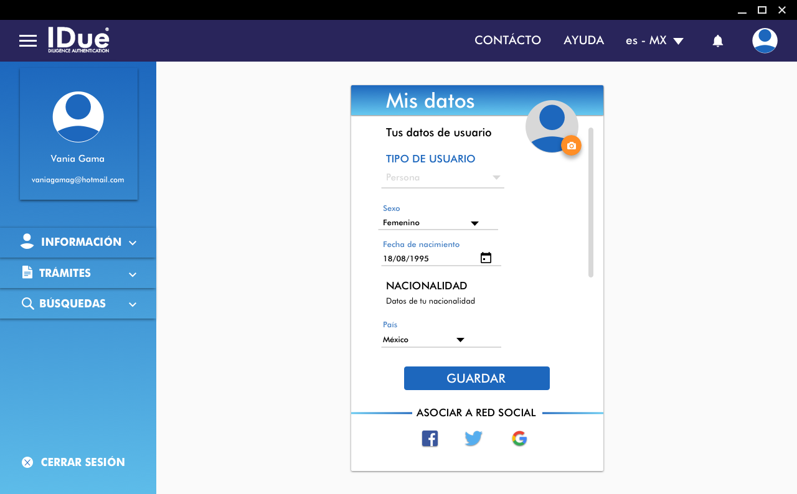Open the user avatar in top bar
The height and width of the screenshot is (494, 797).
pos(765,41)
